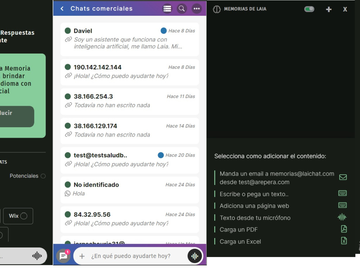Open the 190.142.142.144 chat
This screenshot has height=270, width=360.
(130, 72)
